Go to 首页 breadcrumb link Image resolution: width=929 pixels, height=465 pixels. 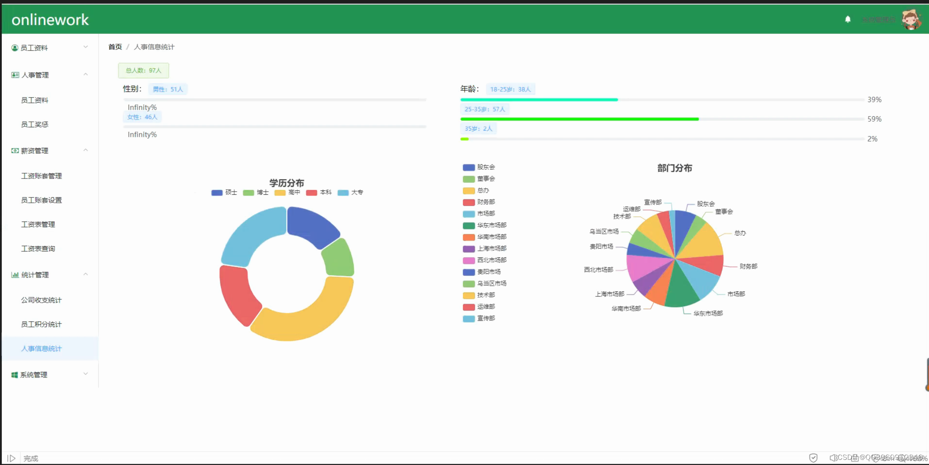pyautogui.click(x=115, y=47)
